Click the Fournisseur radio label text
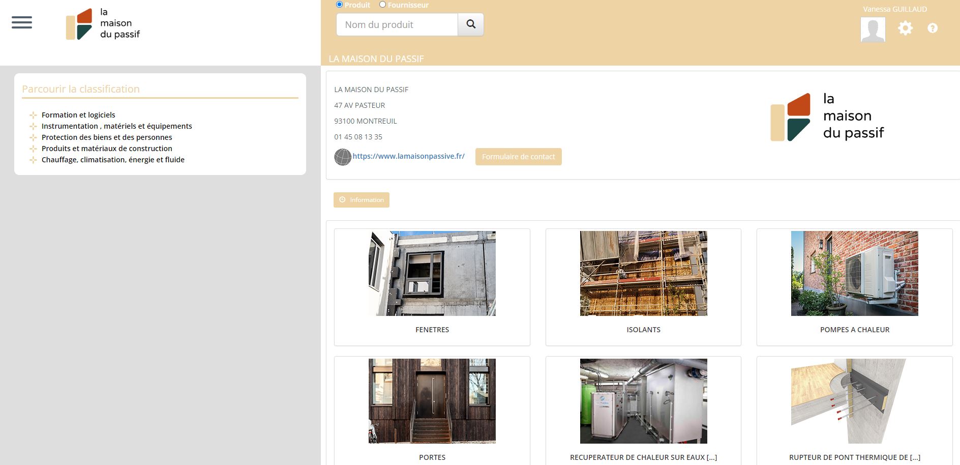Viewport: 960px width, 465px height. pos(408,5)
